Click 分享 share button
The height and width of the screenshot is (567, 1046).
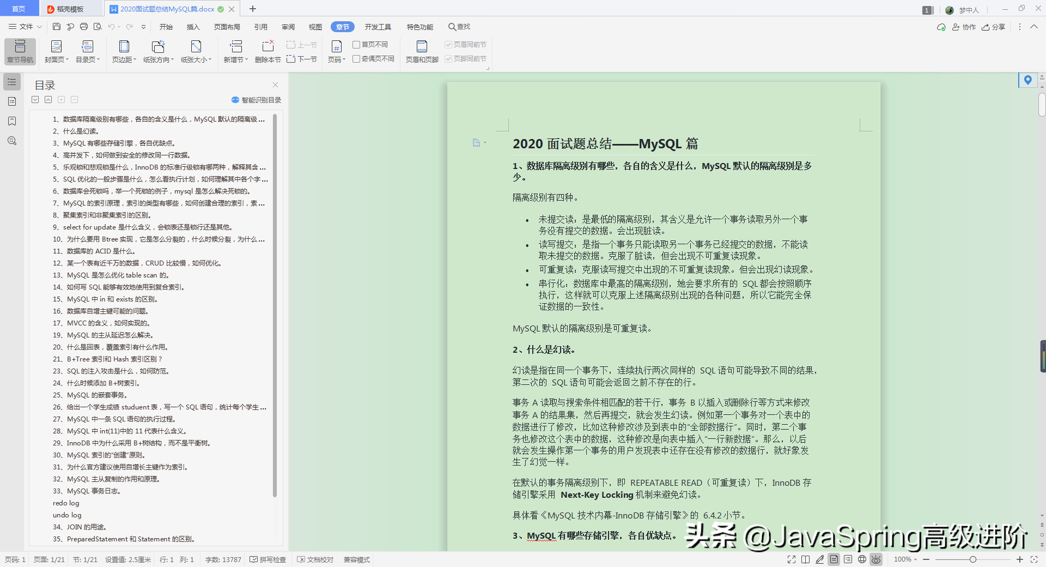(x=993, y=27)
